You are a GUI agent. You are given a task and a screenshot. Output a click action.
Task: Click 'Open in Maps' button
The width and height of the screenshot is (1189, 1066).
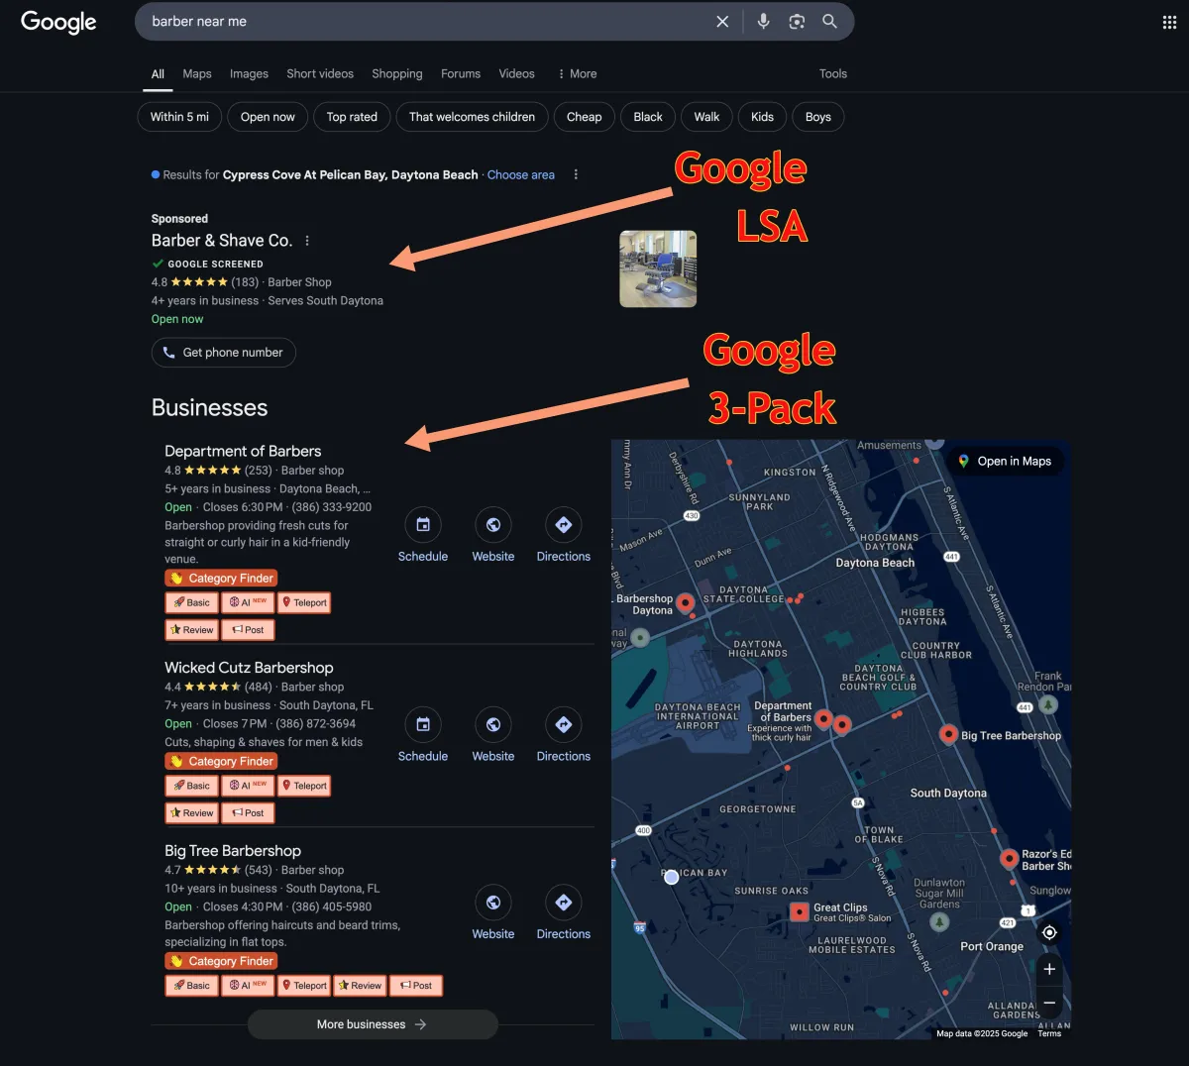pos(1005,462)
